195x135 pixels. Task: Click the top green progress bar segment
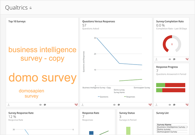pyautogui.click(x=161, y=85)
